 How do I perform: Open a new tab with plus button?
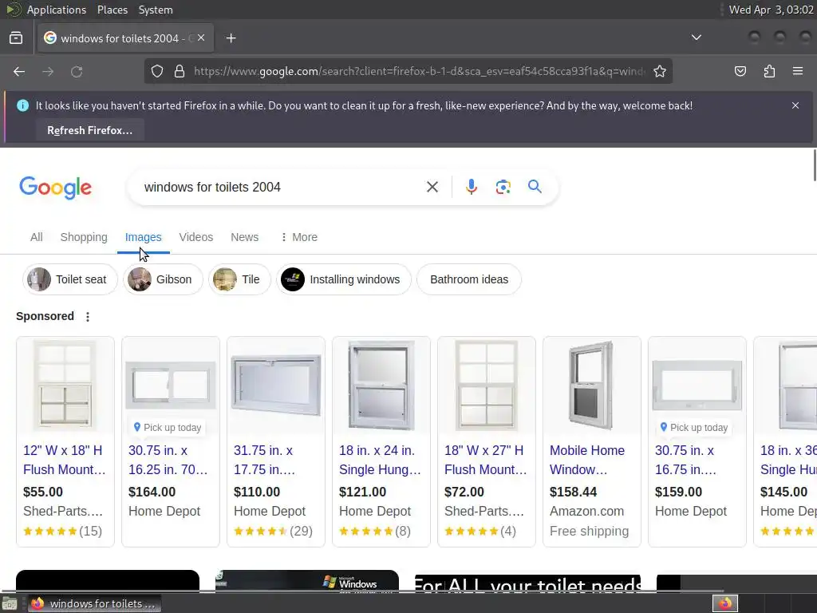tap(231, 38)
